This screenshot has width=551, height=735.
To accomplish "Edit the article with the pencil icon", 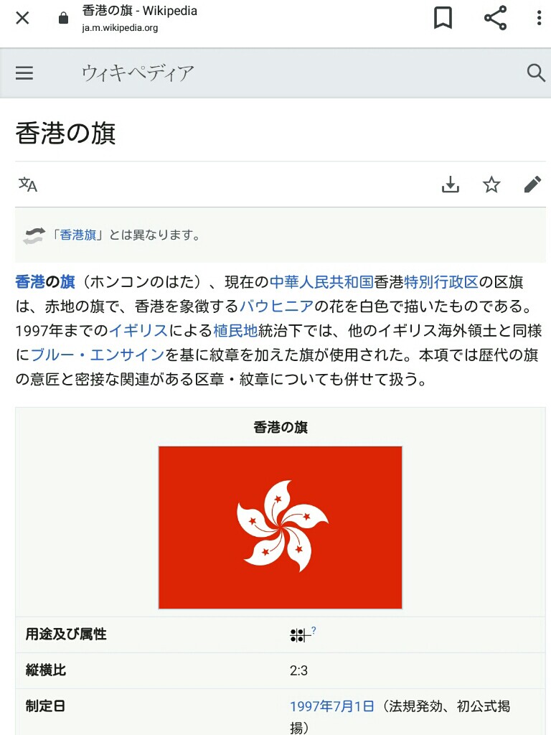I will coord(532,184).
